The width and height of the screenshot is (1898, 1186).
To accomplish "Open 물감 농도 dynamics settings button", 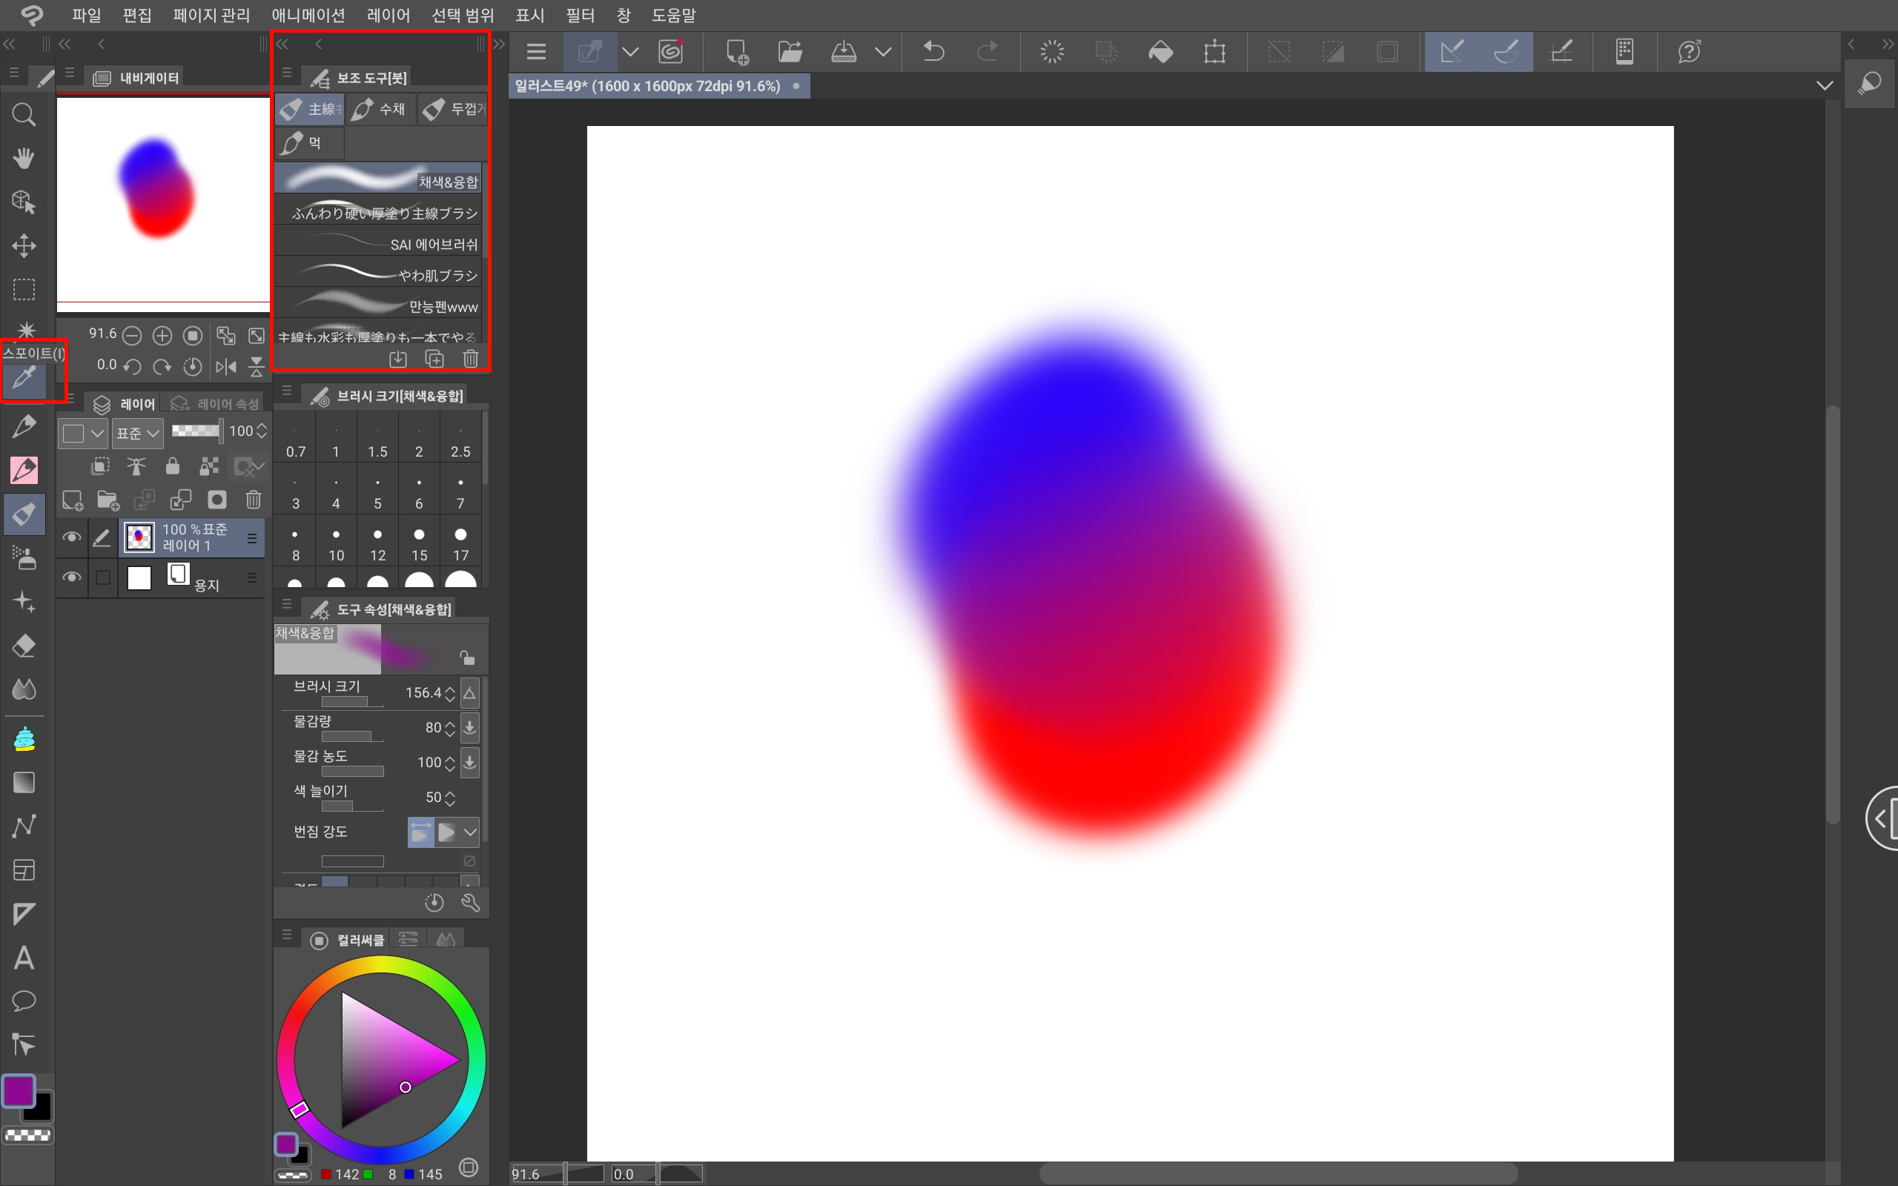I will pyautogui.click(x=470, y=762).
